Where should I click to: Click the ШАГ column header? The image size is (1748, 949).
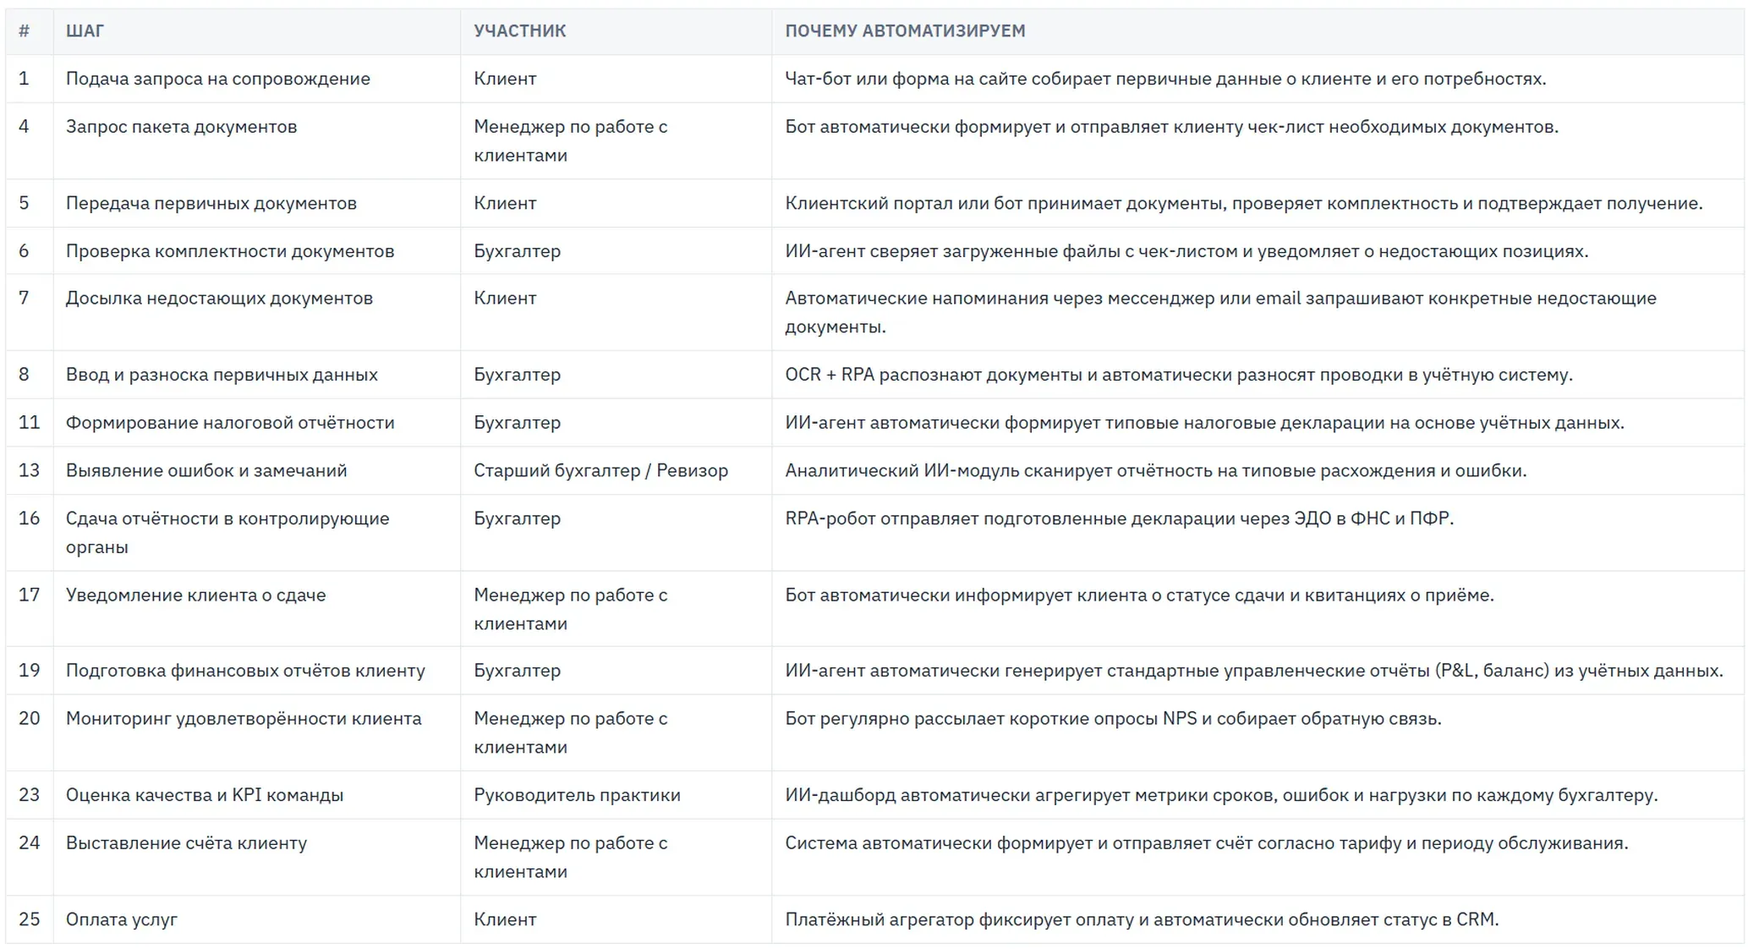pos(85,31)
